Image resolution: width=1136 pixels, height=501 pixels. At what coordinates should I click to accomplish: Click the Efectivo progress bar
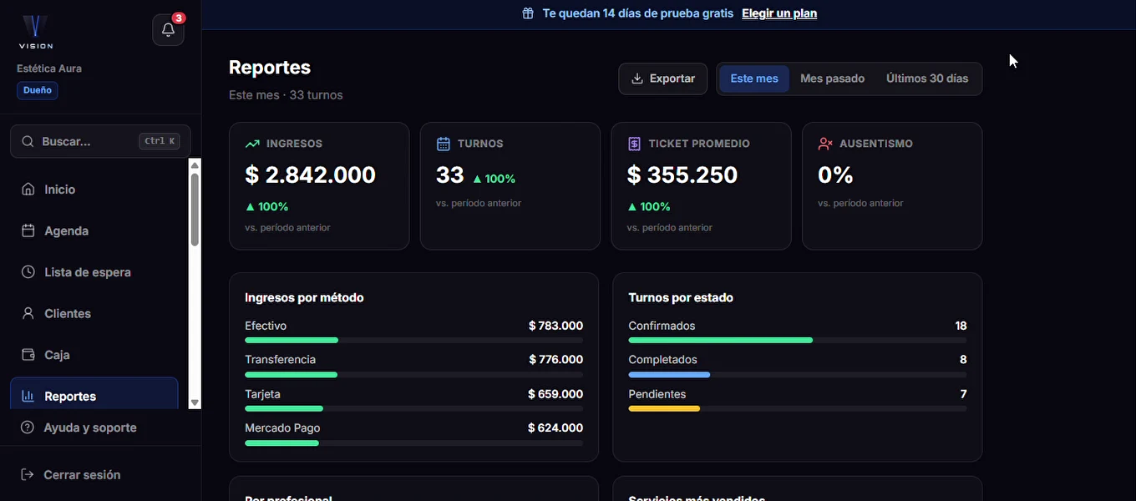(414, 341)
